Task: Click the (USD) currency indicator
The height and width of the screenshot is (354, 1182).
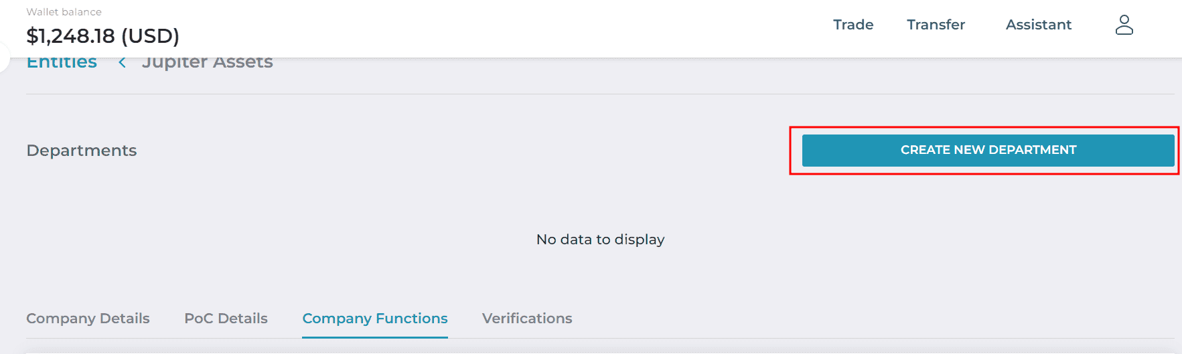Action: 150,35
